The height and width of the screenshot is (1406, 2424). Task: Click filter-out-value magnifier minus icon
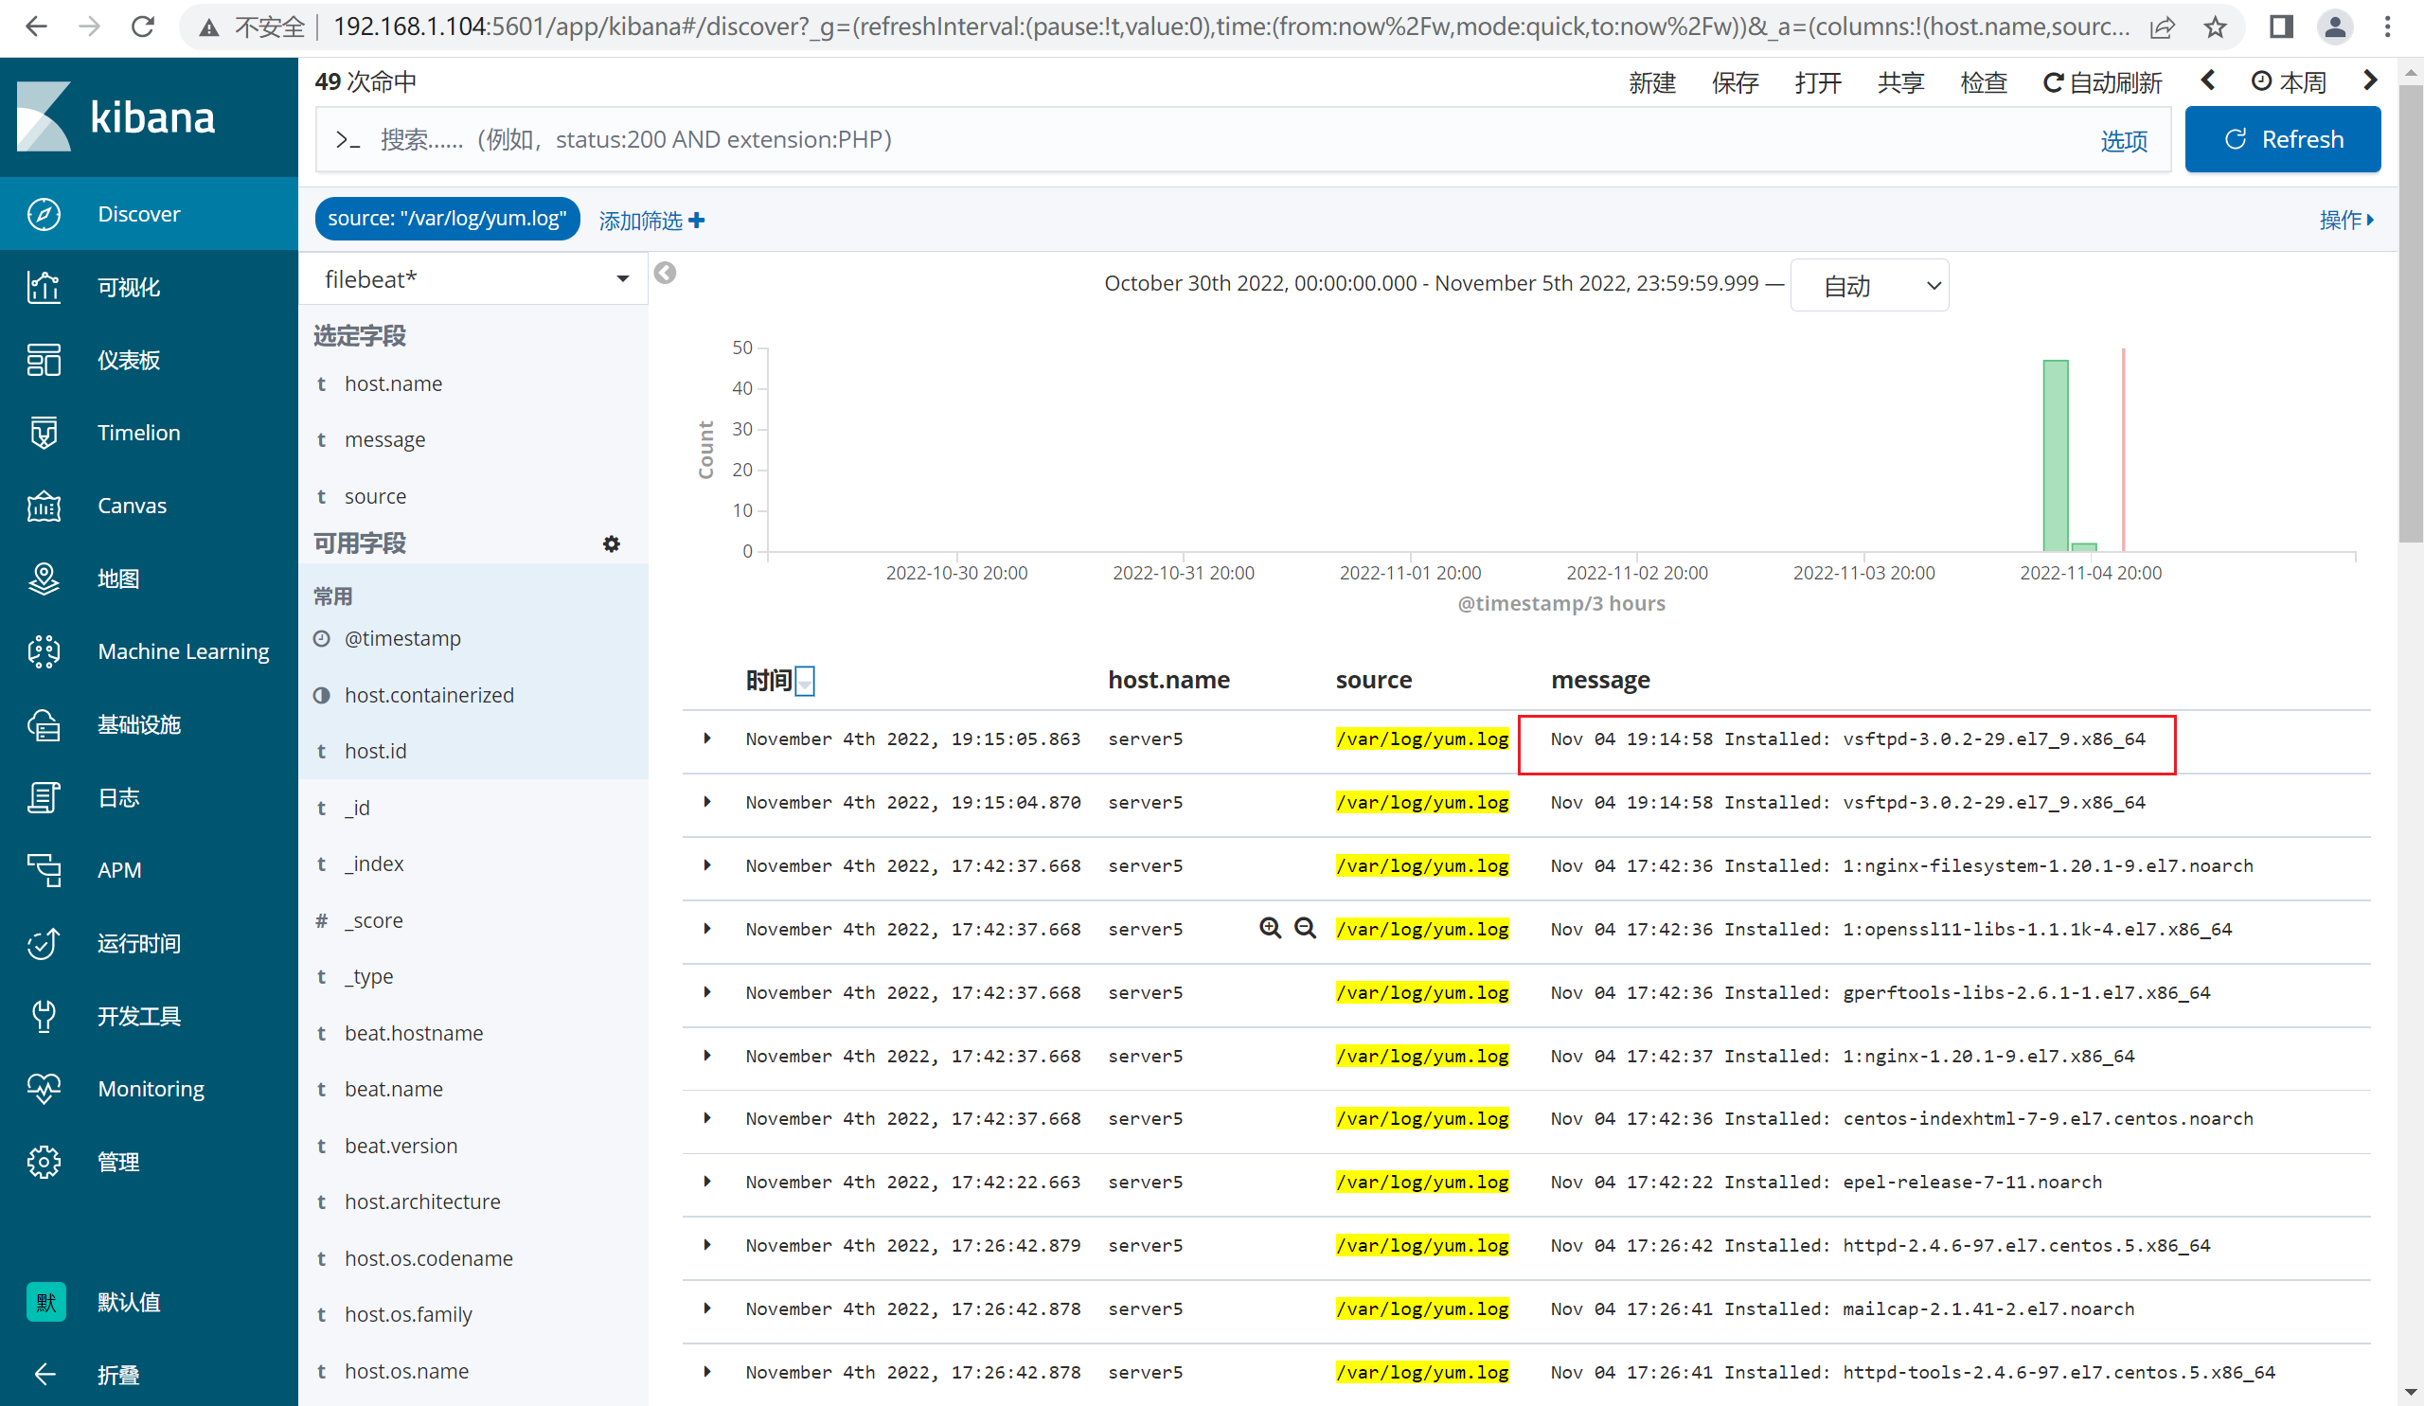click(1306, 928)
